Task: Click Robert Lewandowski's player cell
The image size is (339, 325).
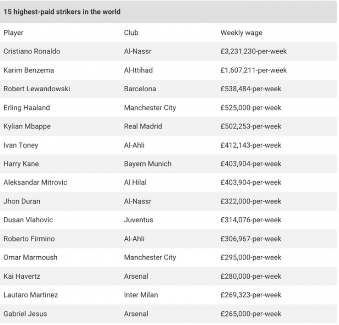Action: click(37, 89)
